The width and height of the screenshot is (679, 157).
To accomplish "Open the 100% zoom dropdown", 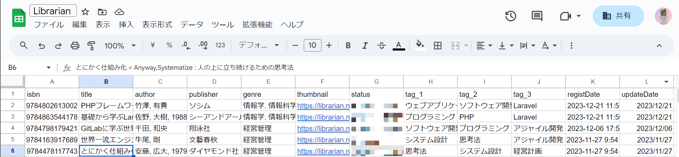I will [x=120, y=46].
